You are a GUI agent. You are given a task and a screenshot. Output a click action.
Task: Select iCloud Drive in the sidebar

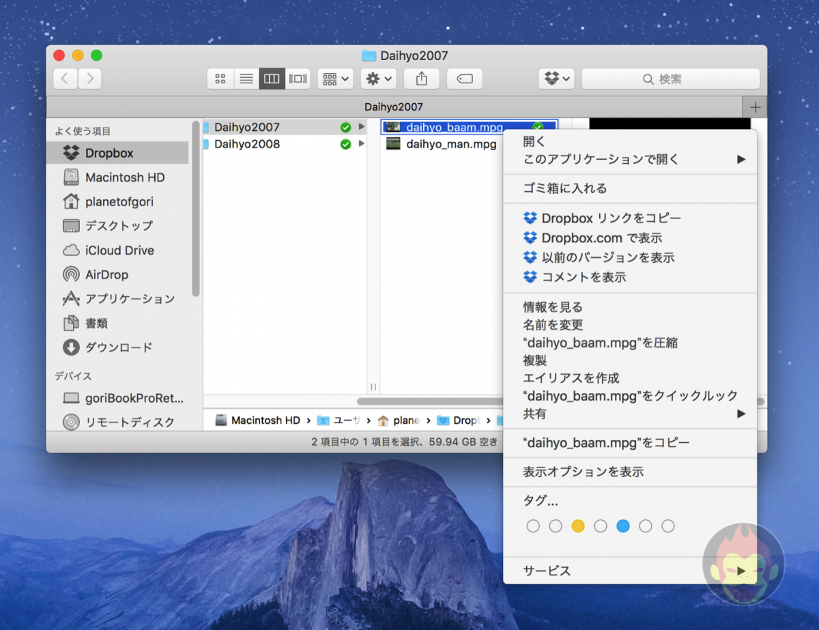pyautogui.click(x=116, y=250)
